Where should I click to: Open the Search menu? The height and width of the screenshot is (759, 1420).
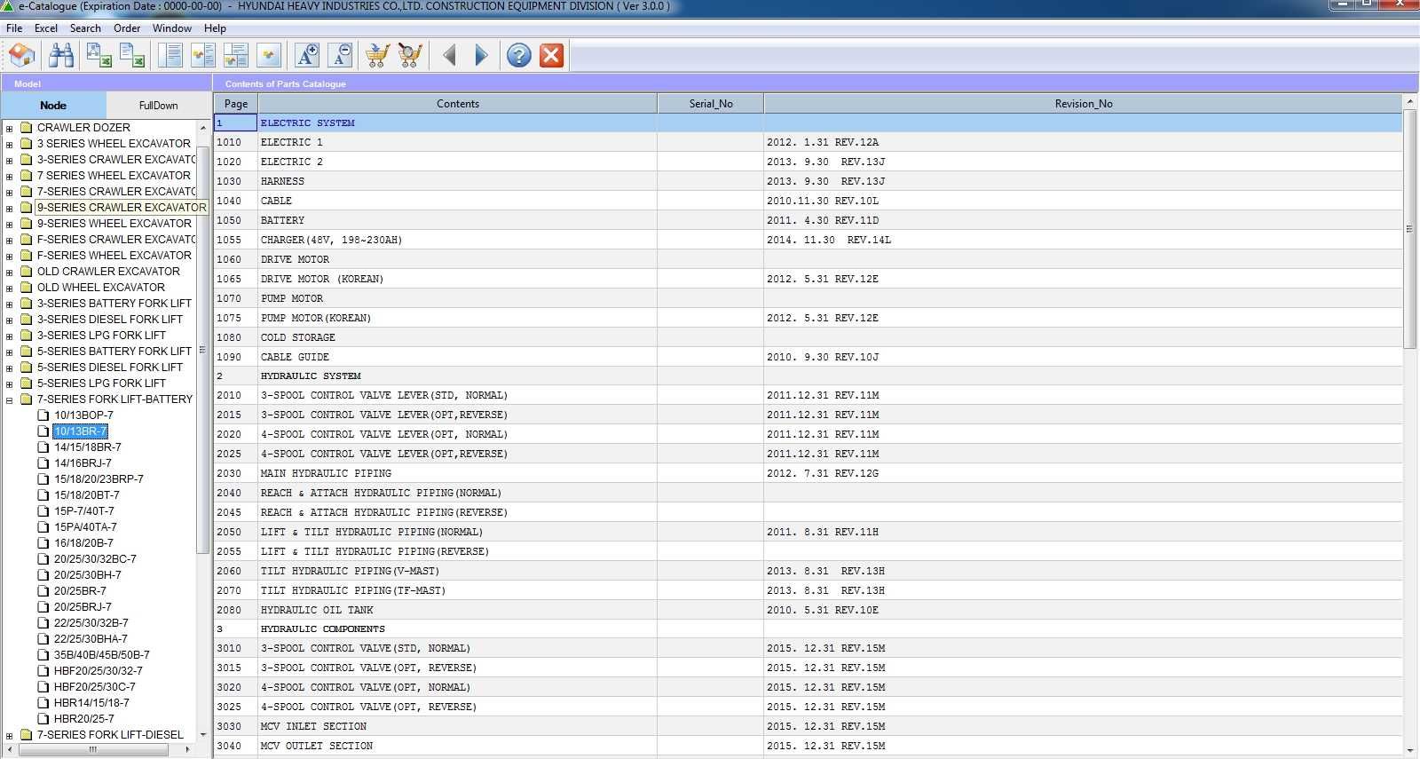(x=85, y=28)
